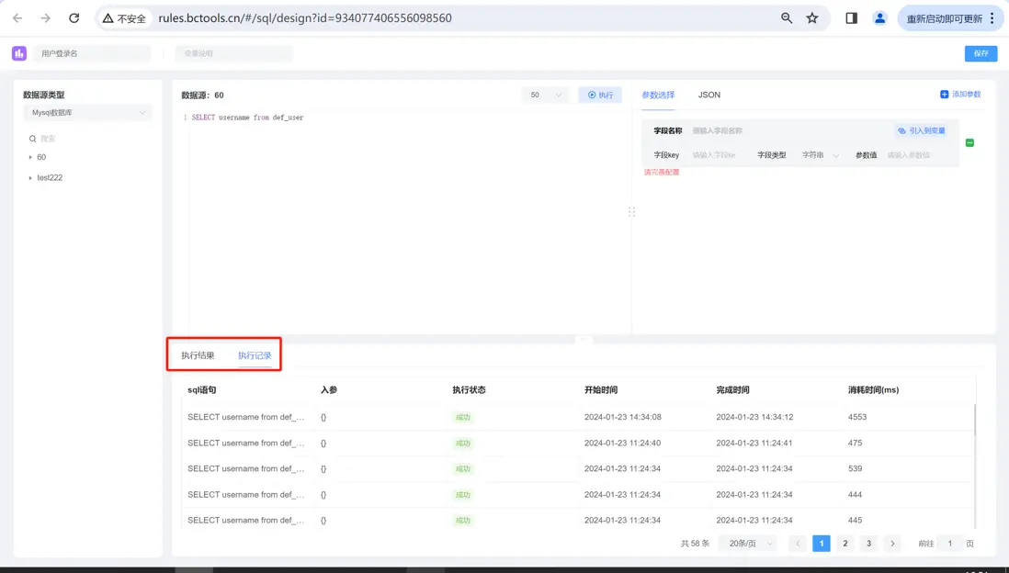Click 添加参数 to add a parameter
Screen dimensions: 1009x573
pos(960,95)
